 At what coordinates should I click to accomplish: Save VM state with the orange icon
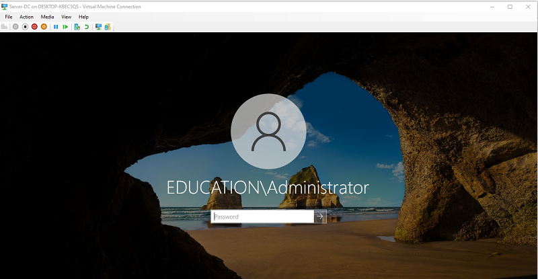[44, 27]
